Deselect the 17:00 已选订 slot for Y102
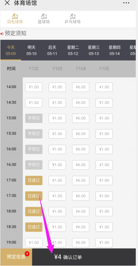The height and width of the screenshot is (266, 138). point(34,180)
